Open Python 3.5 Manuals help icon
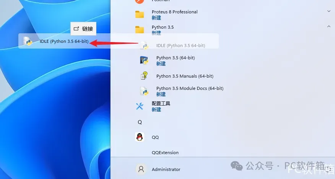335x179 pixels. pyautogui.click(x=144, y=76)
